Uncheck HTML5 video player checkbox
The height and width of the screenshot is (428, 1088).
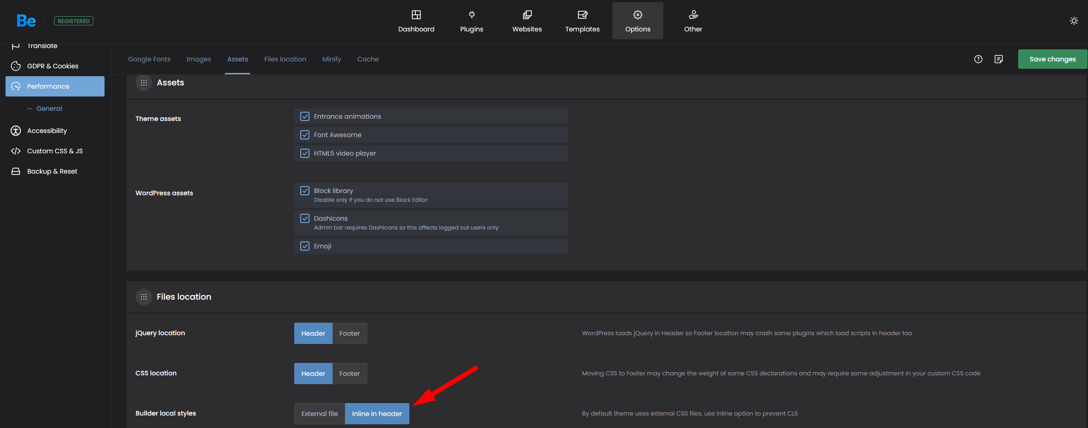305,153
